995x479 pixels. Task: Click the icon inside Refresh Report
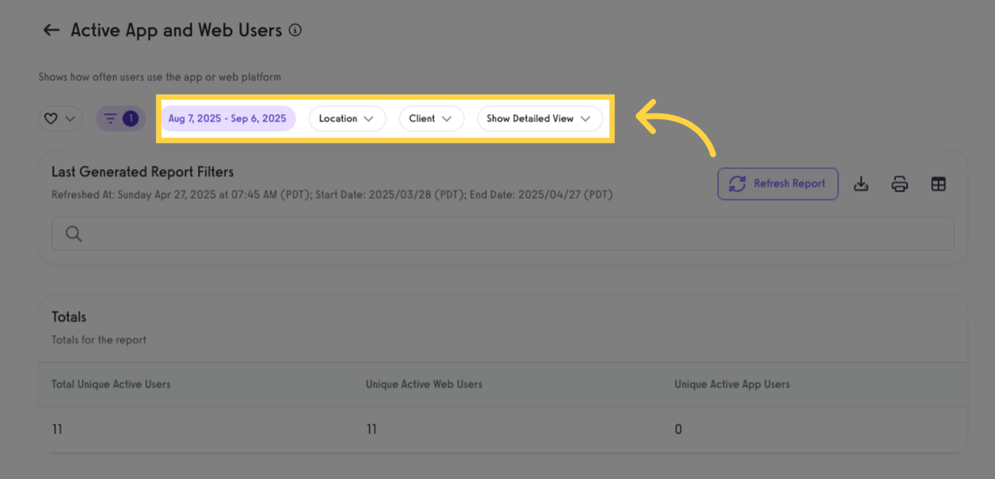point(737,184)
